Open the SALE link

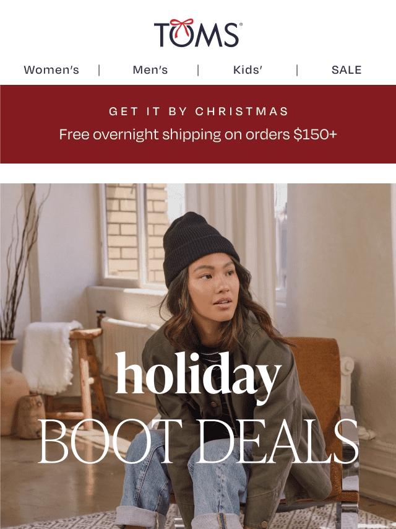[346, 70]
